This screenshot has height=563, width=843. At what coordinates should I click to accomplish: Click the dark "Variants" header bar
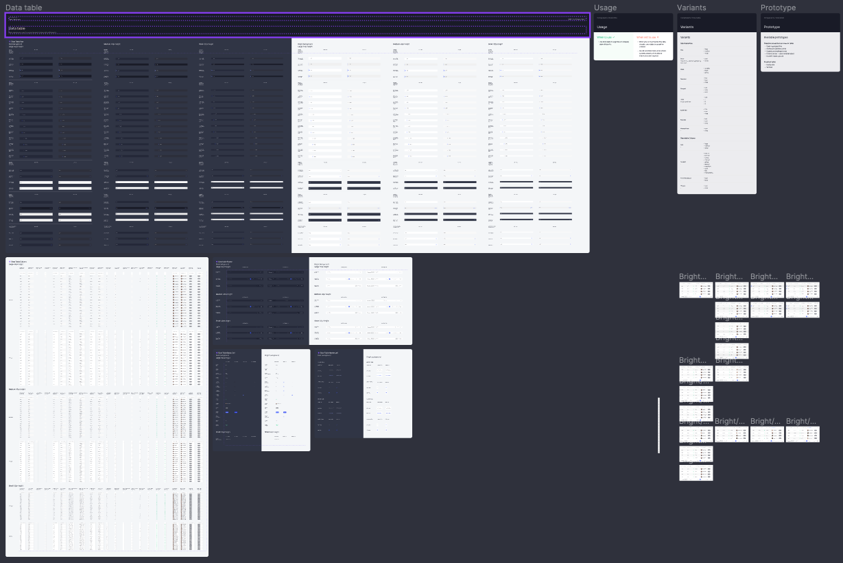(716, 27)
